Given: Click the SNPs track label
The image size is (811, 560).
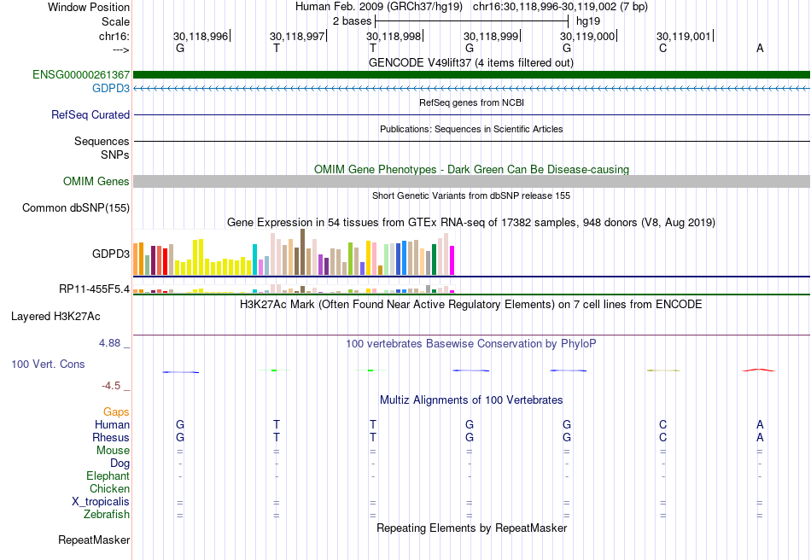Looking at the screenshot, I should (x=115, y=155).
